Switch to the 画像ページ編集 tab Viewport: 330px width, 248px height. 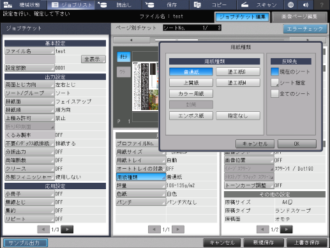point(299,17)
